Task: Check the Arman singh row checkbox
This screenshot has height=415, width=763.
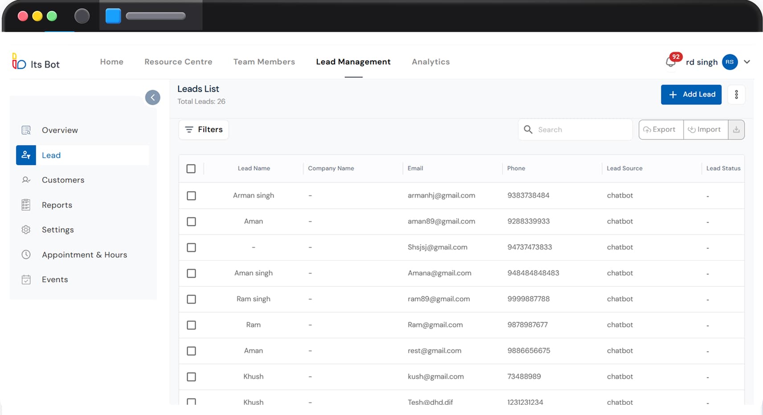Action: tap(191, 196)
